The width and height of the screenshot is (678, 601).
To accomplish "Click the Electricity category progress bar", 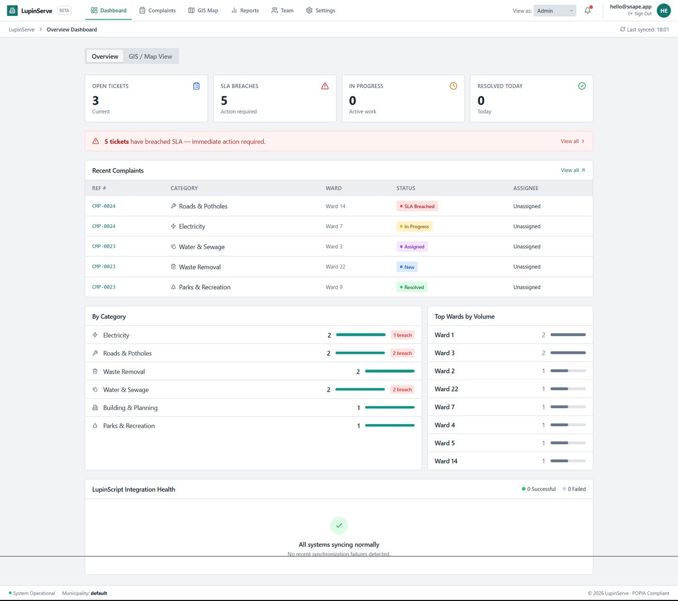I will pos(361,335).
